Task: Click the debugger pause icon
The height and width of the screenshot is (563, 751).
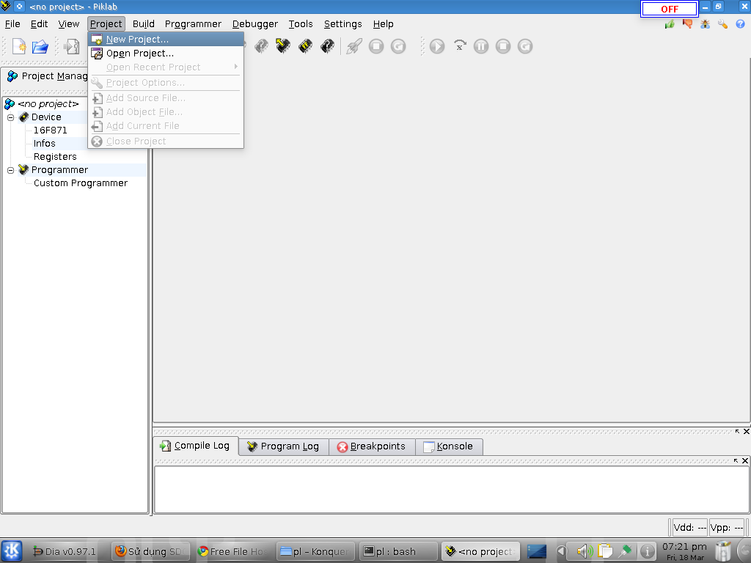Action: (x=481, y=46)
